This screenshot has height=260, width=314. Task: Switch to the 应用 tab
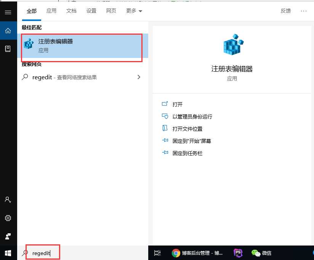[x=51, y=11]
